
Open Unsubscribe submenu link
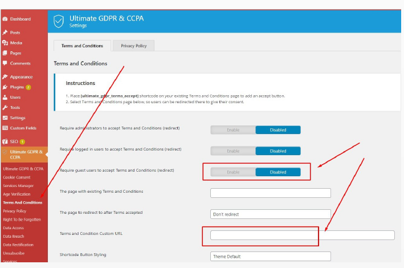(14, 253)
